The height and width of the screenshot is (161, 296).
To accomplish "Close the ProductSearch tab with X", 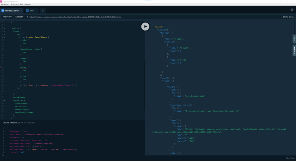I will pos(21,11).
